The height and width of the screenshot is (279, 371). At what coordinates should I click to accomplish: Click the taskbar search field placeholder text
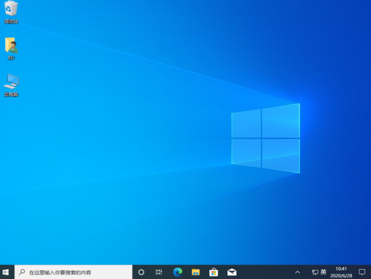[x=60, y=272]
